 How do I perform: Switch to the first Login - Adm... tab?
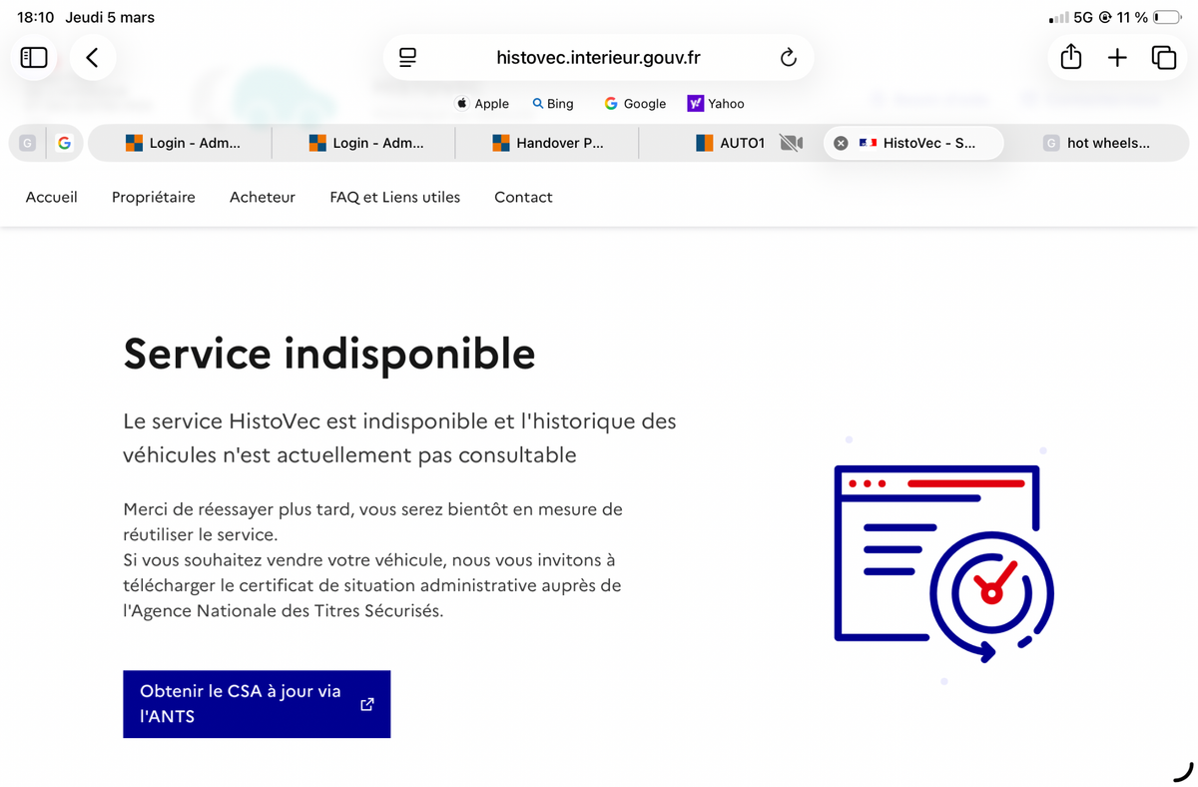click(x=181, y=143)
